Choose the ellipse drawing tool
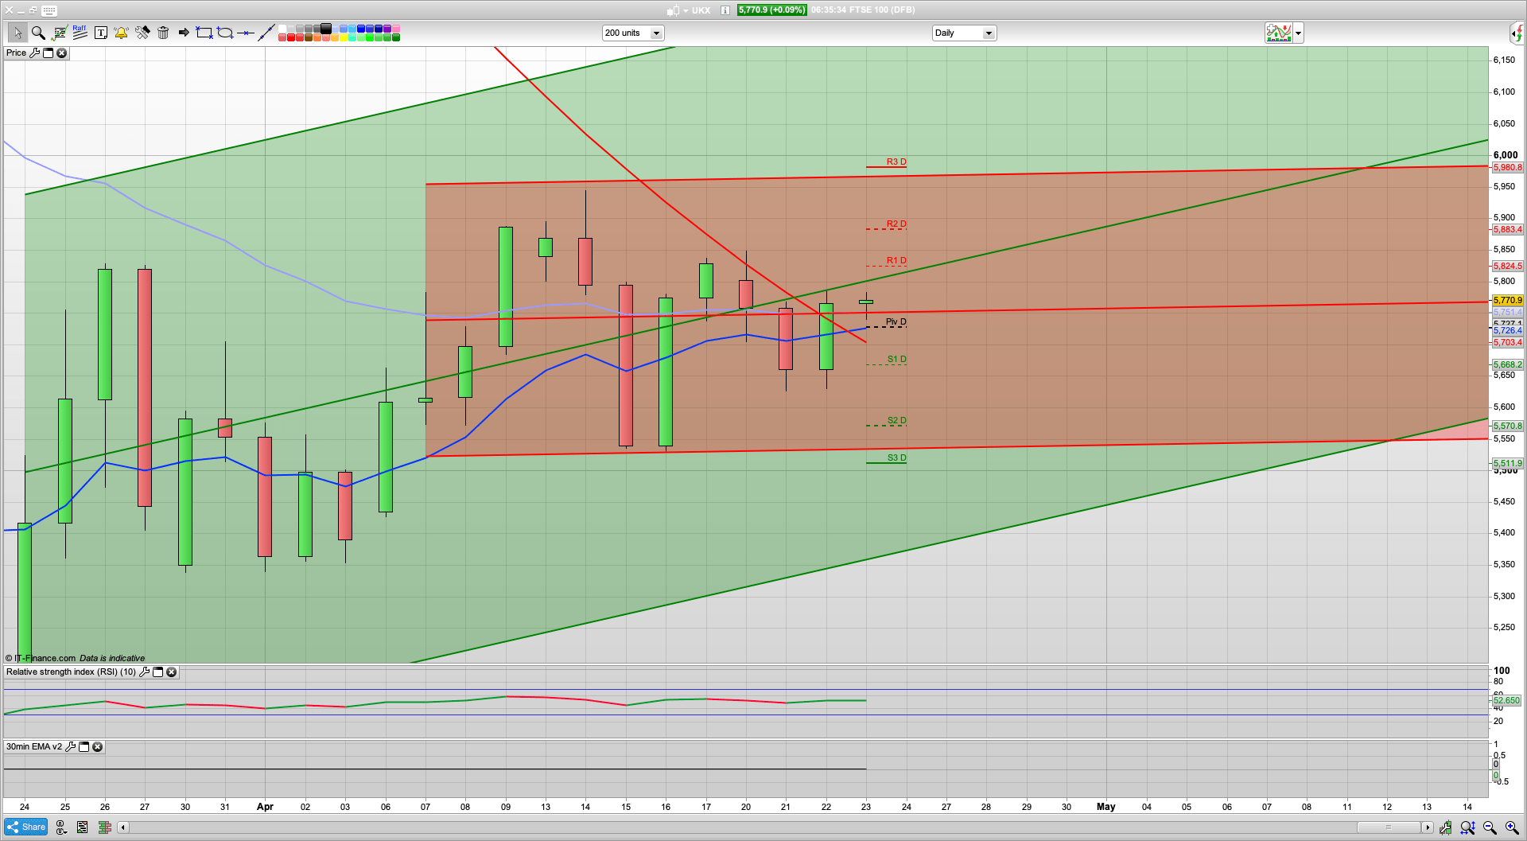 coord(225,33)
